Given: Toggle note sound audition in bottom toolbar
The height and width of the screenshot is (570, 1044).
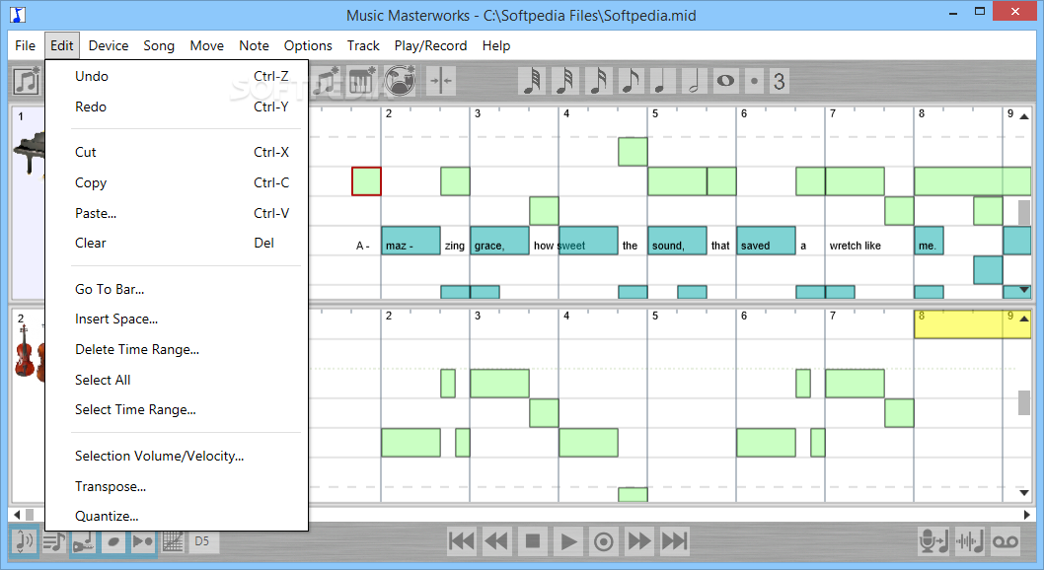Looking at the screenshot, I should pos(24,541).
